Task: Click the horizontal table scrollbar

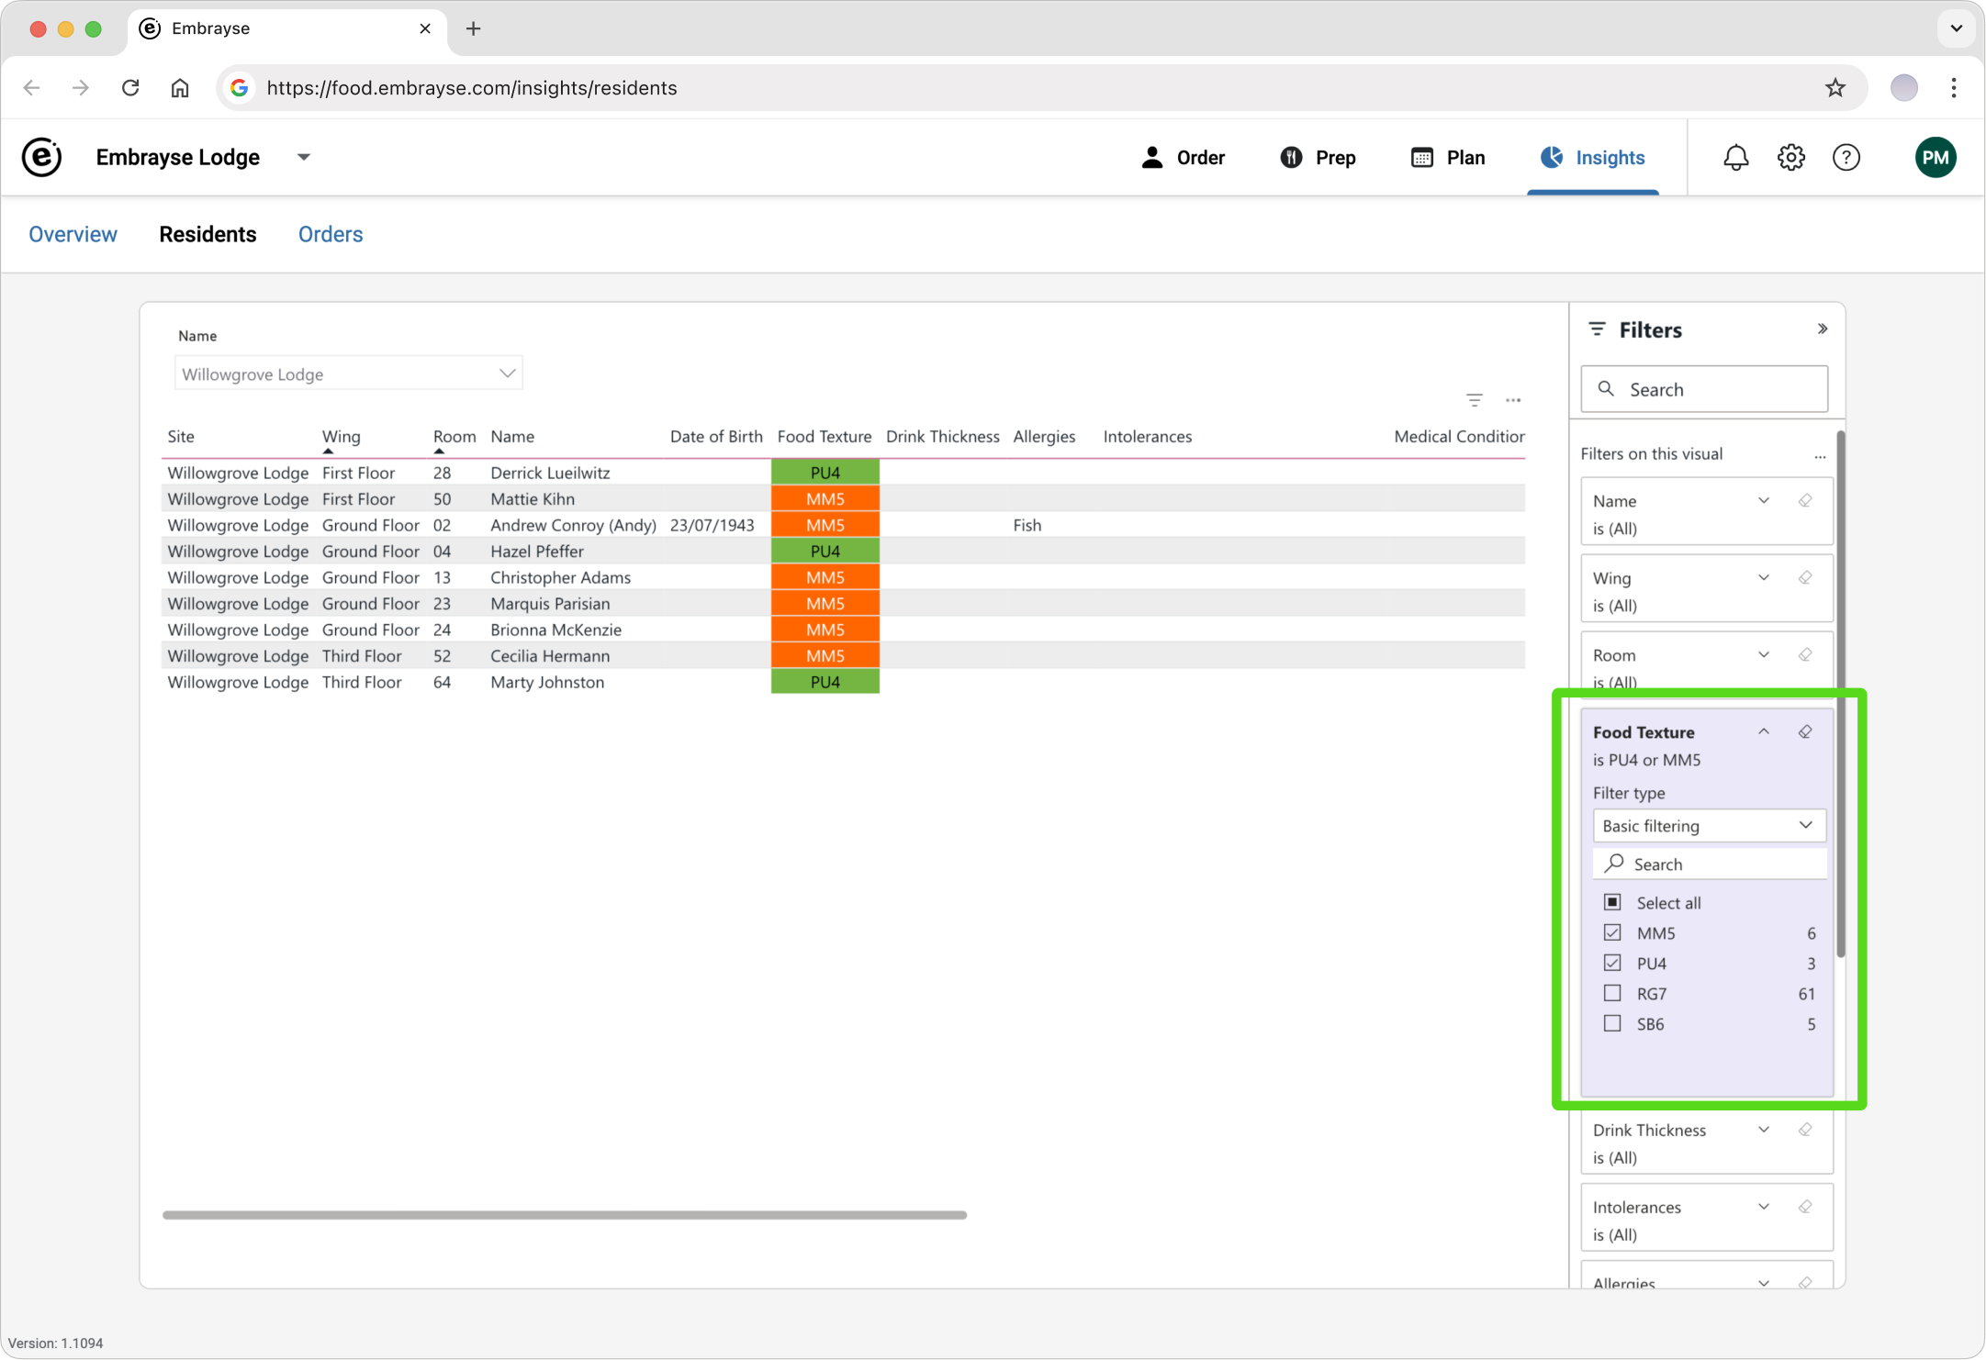Action: (564, 1215)
